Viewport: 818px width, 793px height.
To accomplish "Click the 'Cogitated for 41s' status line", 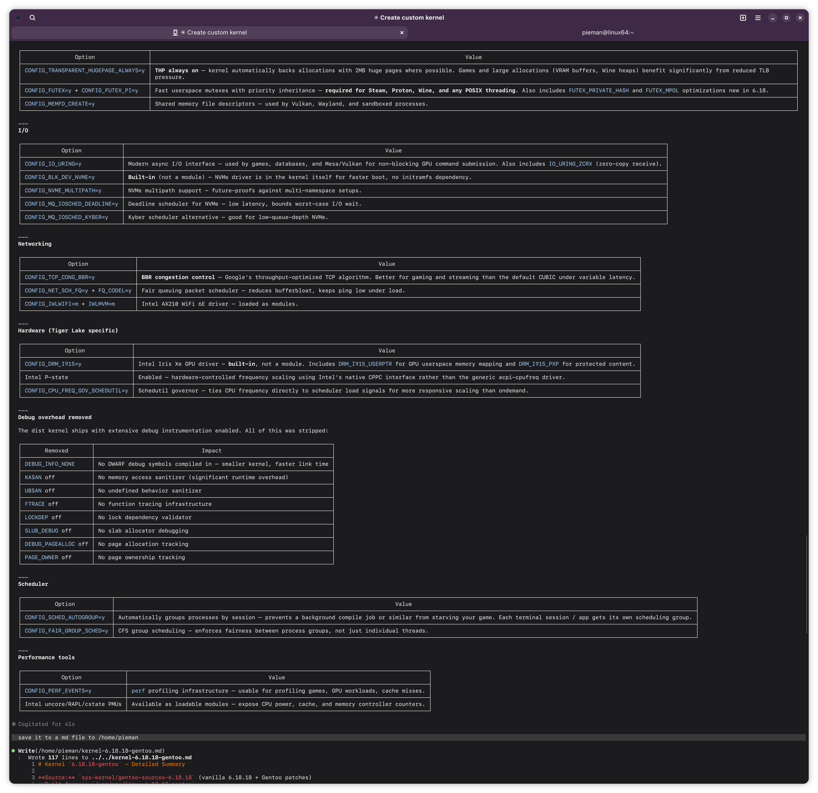I will tap(46, 724).
